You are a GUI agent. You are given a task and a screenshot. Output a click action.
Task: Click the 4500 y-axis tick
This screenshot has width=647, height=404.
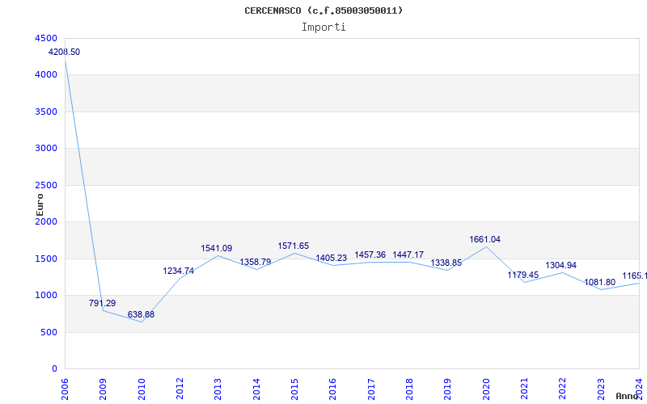pyautogui.click(x=46, y=38)
